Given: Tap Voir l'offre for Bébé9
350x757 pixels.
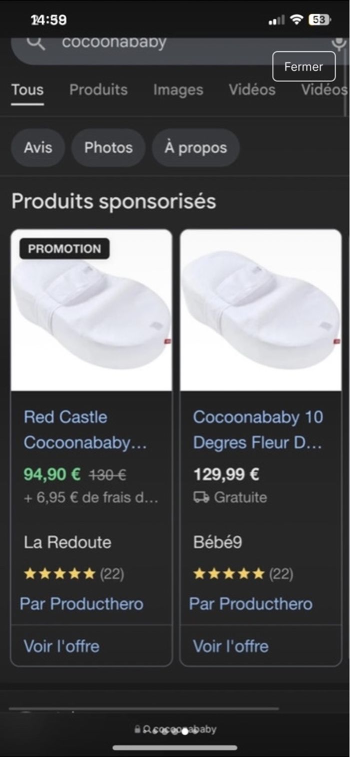Looking at the screenshot, I should point(230,646).
